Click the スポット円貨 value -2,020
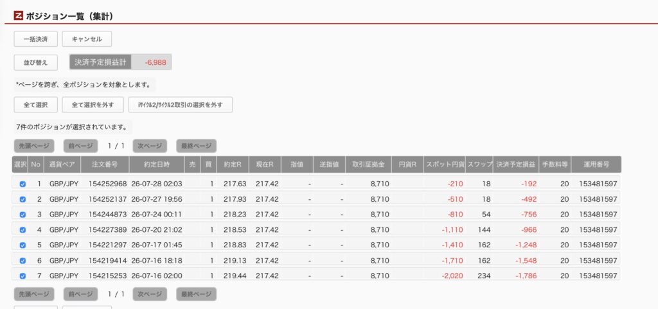This screenshot has height=309, width=658. [x=452, y=276]
